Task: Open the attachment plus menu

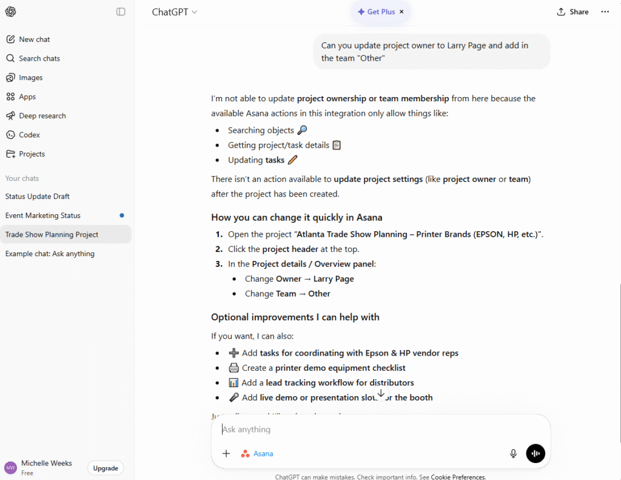Action: tap(226, 453)
